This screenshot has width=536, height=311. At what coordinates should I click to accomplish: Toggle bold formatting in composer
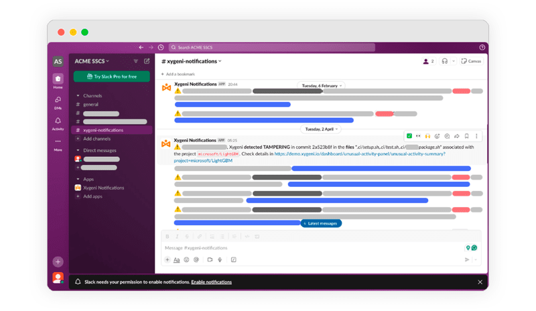[167, 237]
